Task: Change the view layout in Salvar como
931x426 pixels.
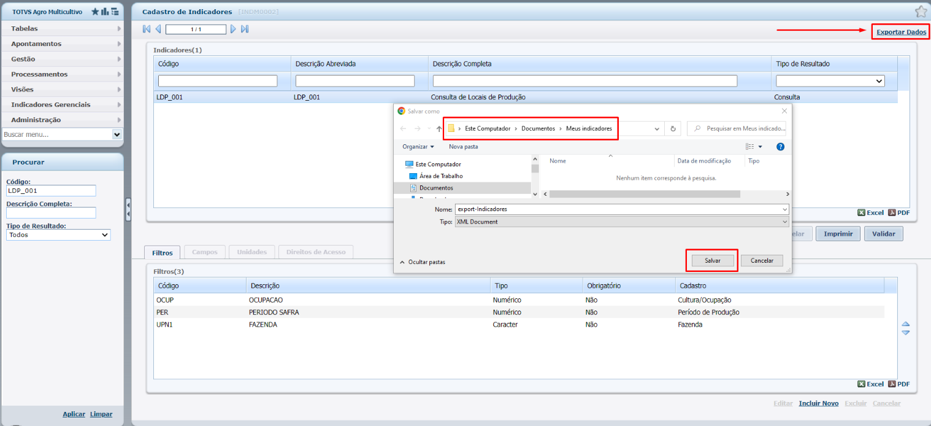Action: coord(749,147)
